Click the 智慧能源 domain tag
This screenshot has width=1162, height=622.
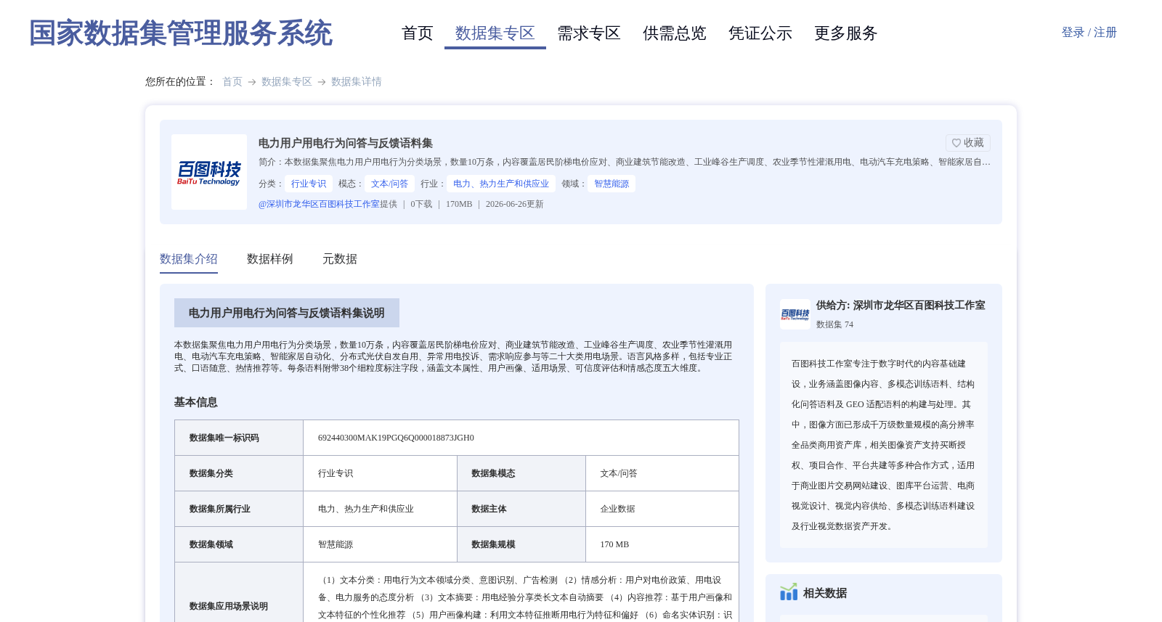pos(612,184)
